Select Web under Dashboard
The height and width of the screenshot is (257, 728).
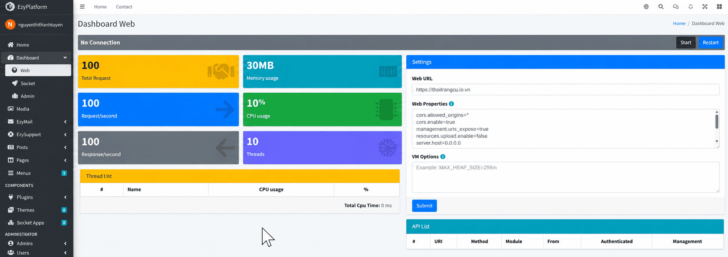point(38,70)
